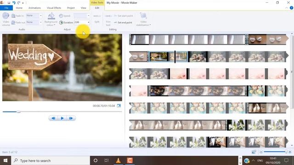
Task: Select the Edit tab under Video Tools
Action: point(97,8)
